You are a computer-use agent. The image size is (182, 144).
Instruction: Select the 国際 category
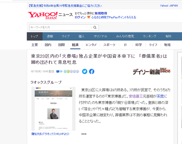(62, 45)
